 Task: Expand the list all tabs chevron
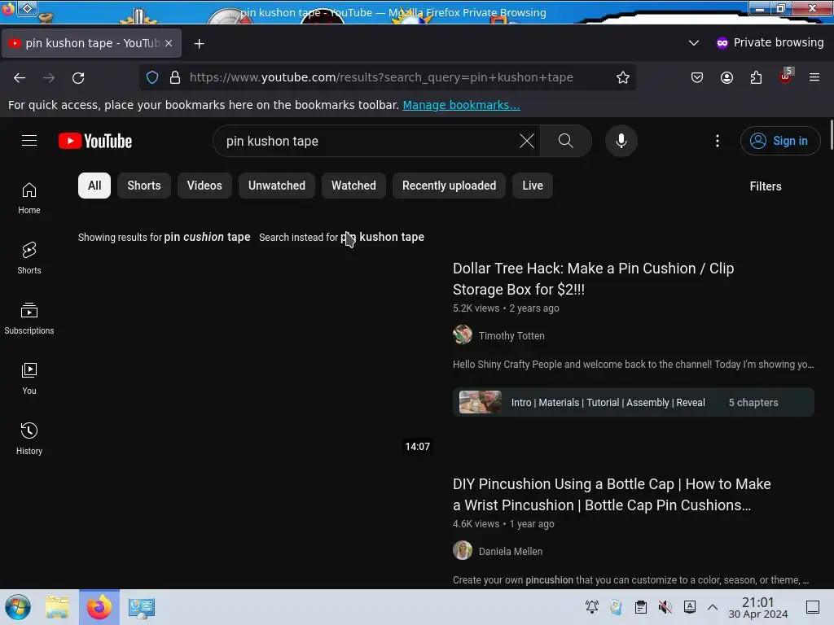pyautogui.click(x=694, y=42)
